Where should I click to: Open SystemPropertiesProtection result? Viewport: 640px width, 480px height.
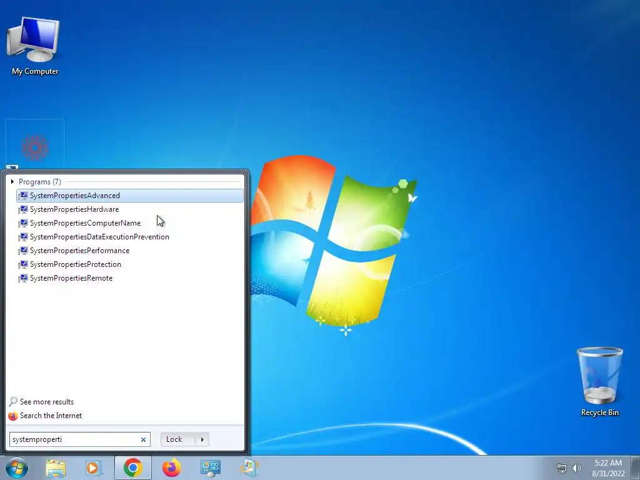[130, 264]
